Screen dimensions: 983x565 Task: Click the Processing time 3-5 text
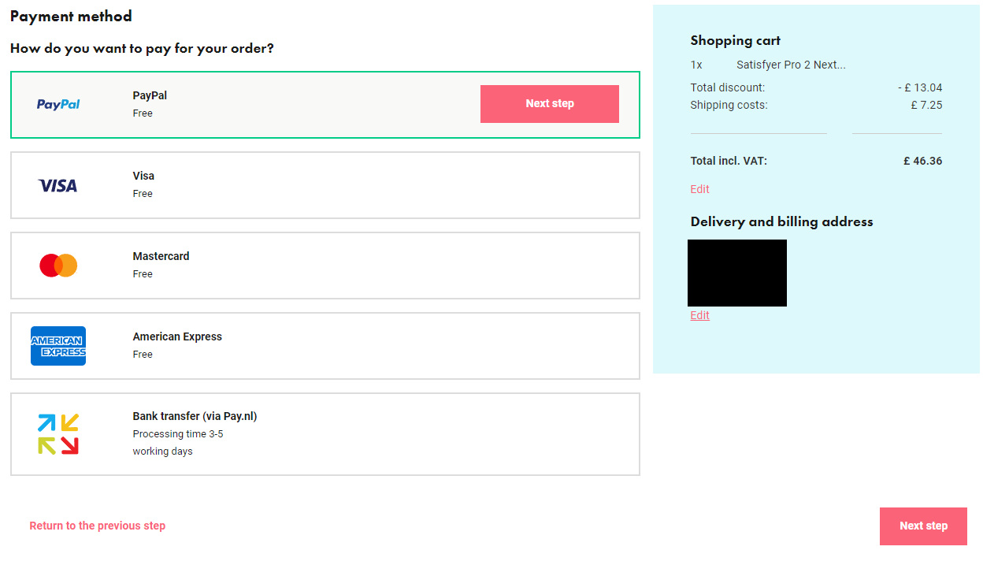(x=178, y=434)
